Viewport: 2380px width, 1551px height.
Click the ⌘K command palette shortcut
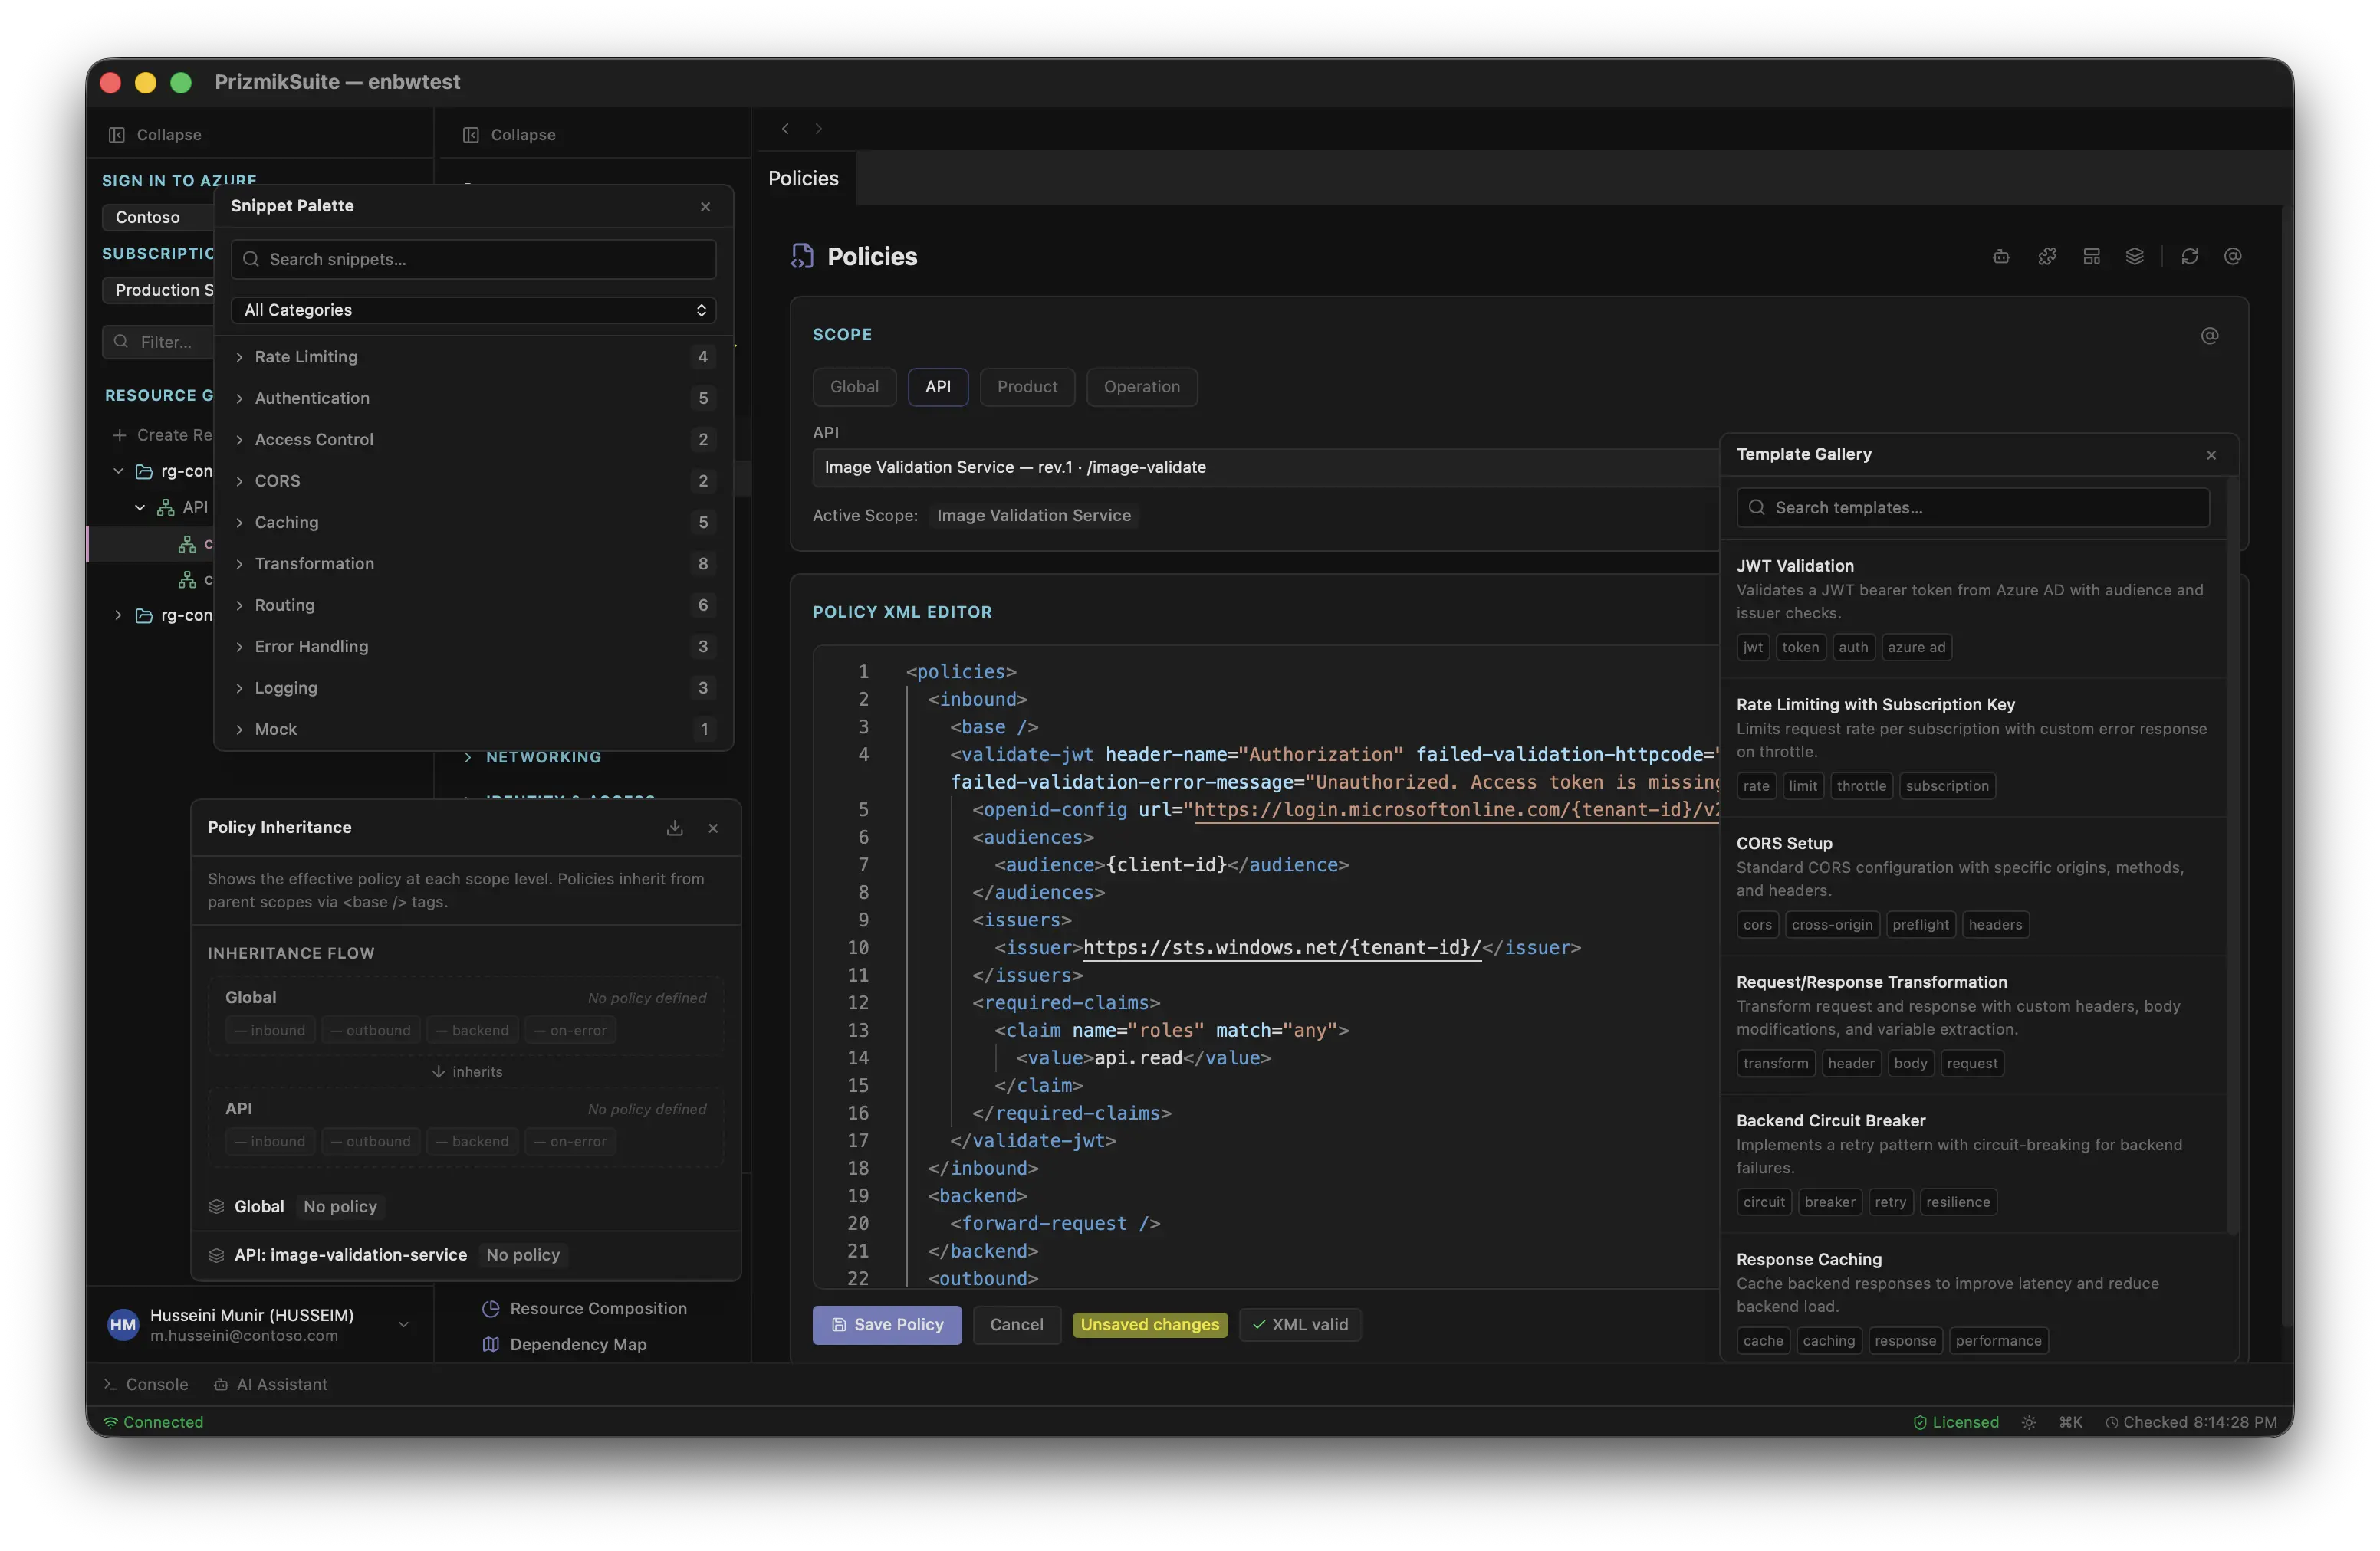pyautogui.click(x=2071, y=1422)
